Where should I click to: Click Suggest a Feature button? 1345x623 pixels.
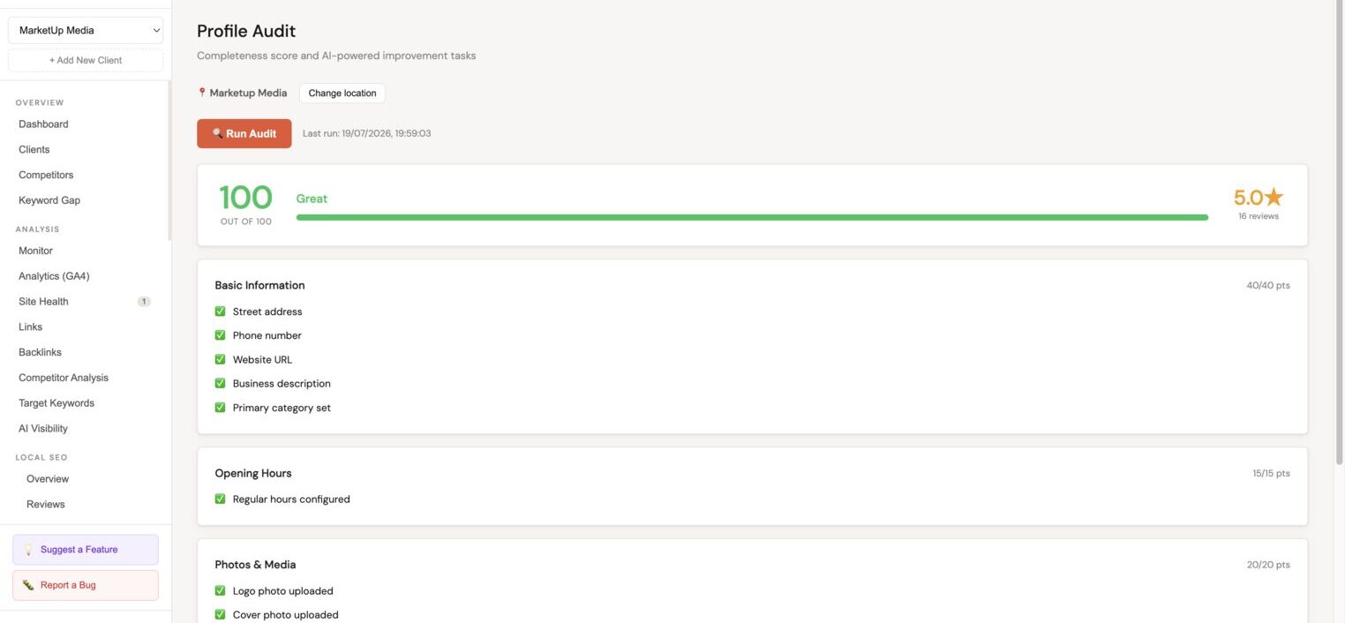tap(86, 550)
